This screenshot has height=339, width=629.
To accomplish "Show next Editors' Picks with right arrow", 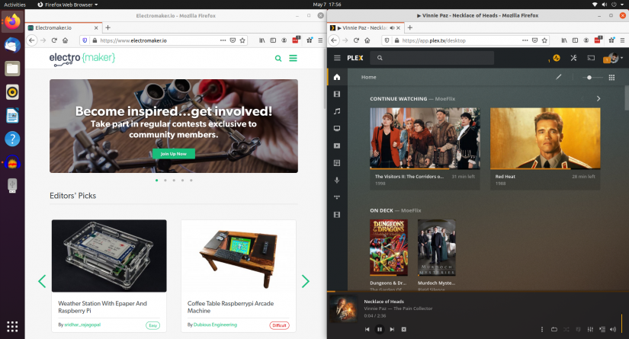I will coord(306,281).
